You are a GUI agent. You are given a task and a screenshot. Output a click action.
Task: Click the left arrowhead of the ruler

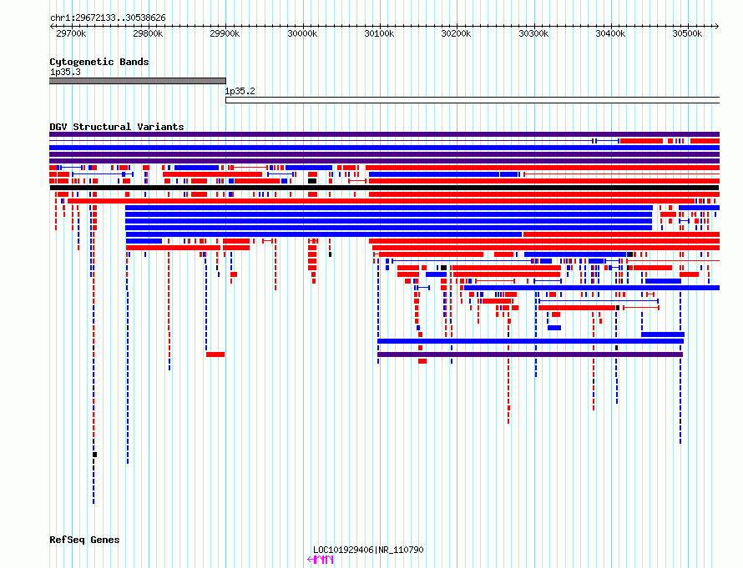click(52, 26)
